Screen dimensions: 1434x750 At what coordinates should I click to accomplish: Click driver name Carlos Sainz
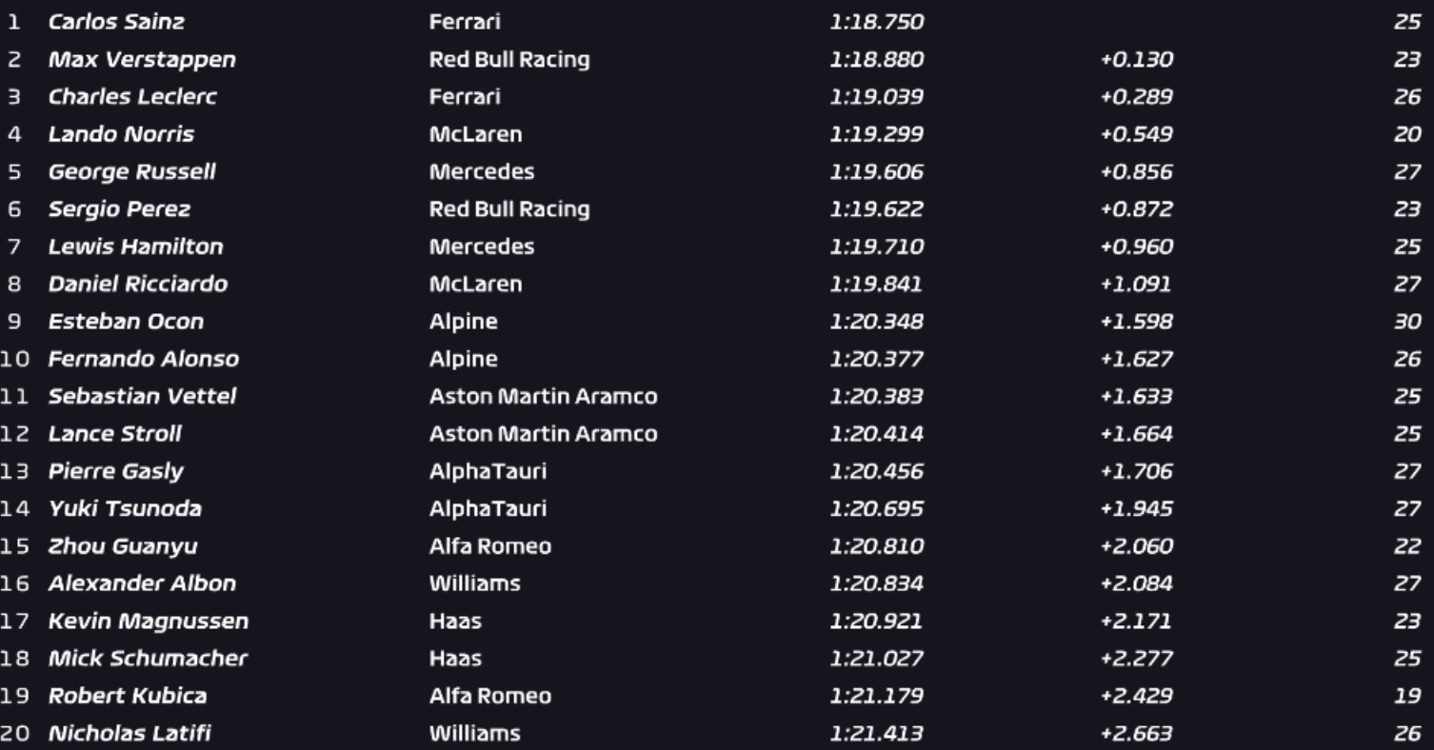coord(116,22)
